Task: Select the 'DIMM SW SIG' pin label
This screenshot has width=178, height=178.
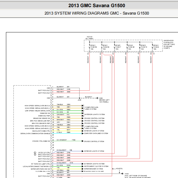Action: [x=45, y=113]
